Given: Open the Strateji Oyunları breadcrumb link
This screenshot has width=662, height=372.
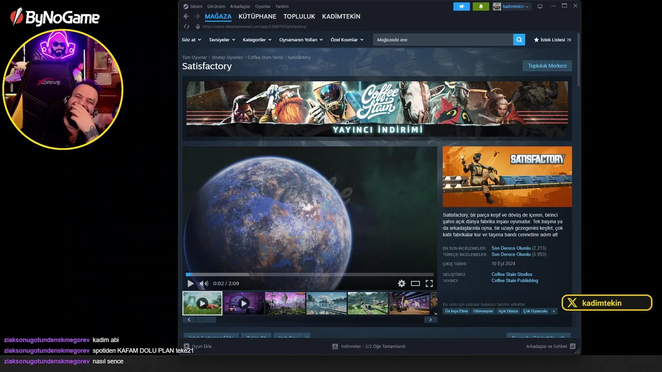Looking at the screenshot, I should (227, 57).
